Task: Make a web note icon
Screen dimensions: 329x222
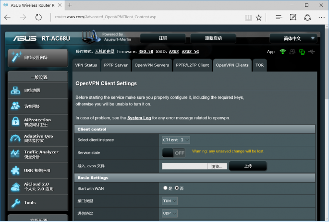Action: (293, 17)
